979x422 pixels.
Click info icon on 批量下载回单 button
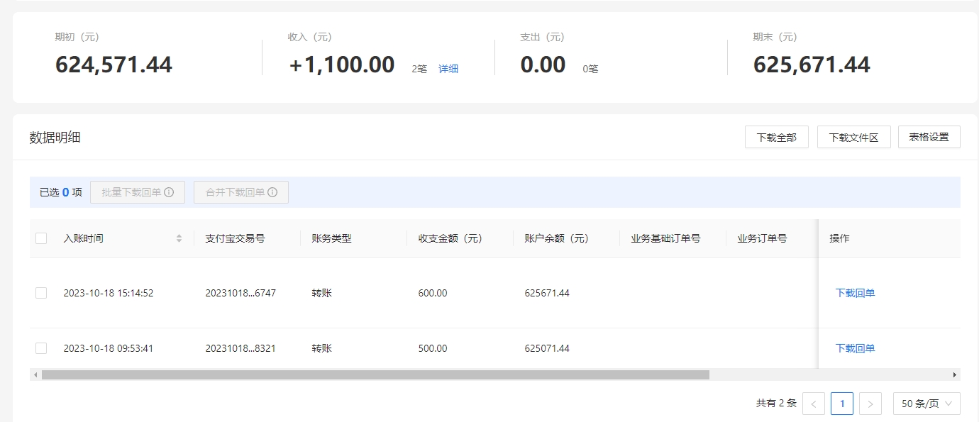(x=169, y=192)
